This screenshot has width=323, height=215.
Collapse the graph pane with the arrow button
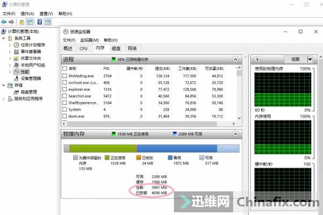257,59
